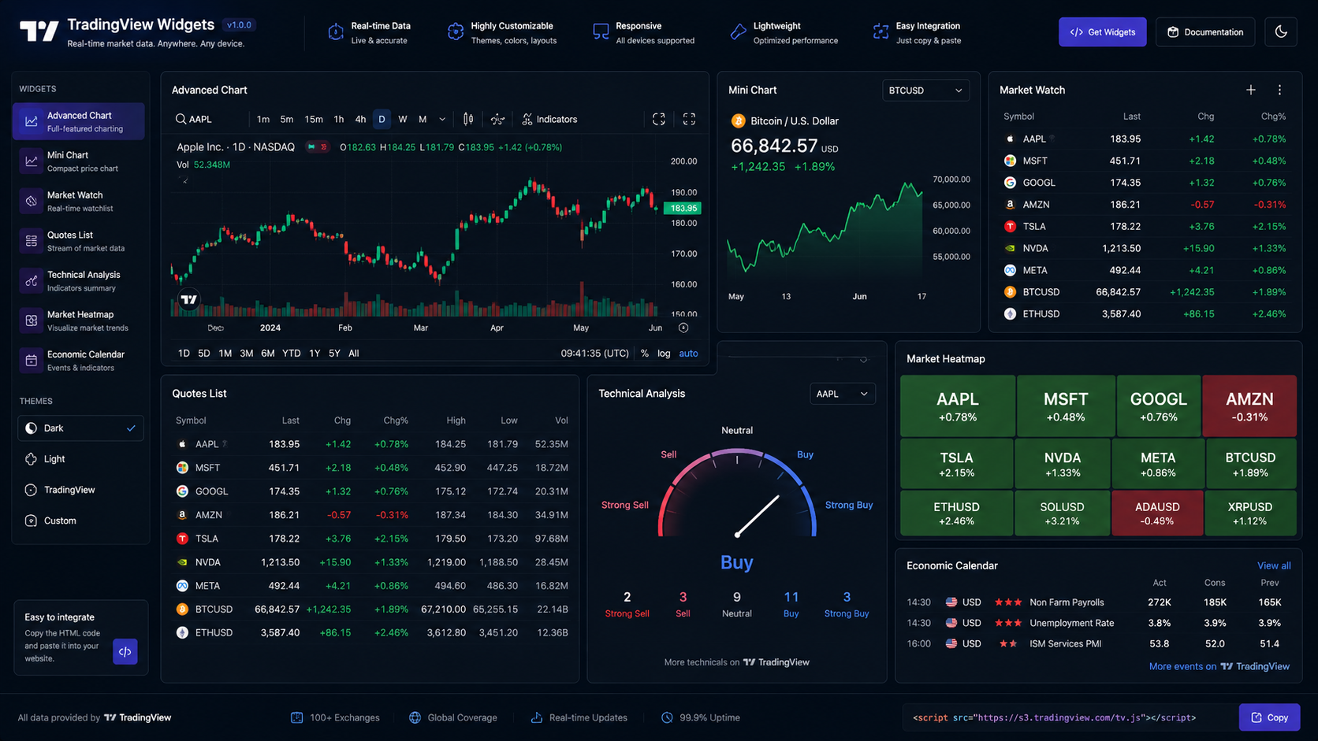Click AMZN icon in Quotes List

(x=182, y=515)
